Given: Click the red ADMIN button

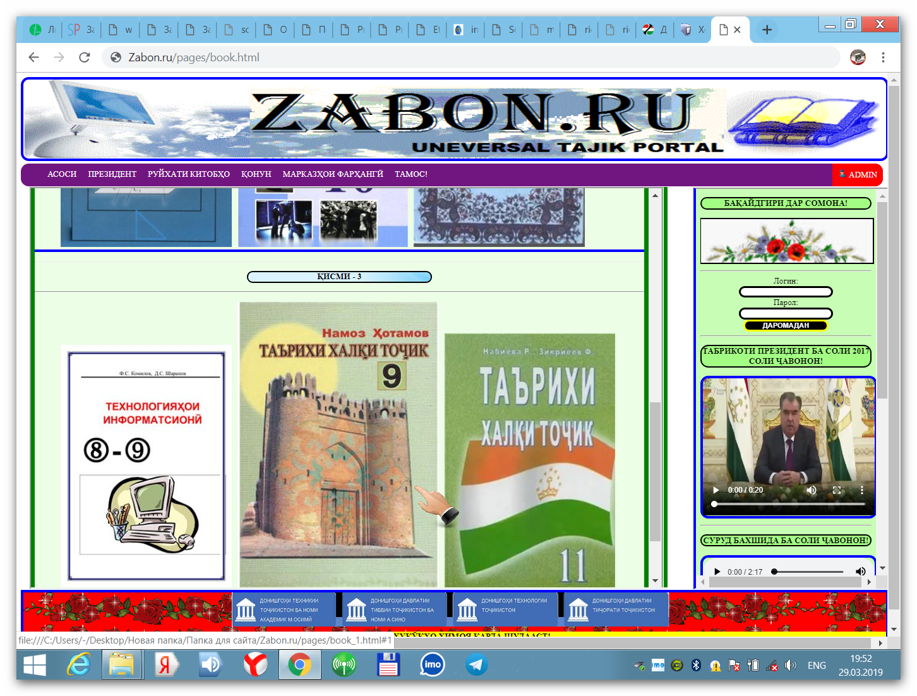Looking at the screenshot, I should click(x=858, y=175).
